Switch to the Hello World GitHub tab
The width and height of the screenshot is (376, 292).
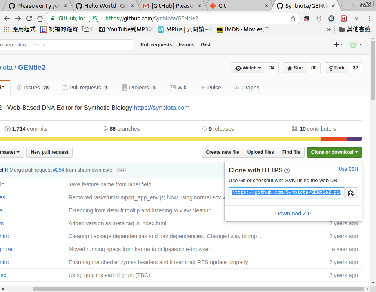coord(105,6)
